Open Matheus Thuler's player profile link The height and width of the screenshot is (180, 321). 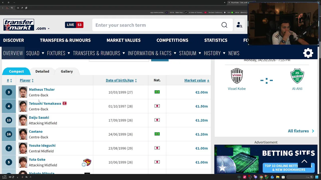coord(42,89)
